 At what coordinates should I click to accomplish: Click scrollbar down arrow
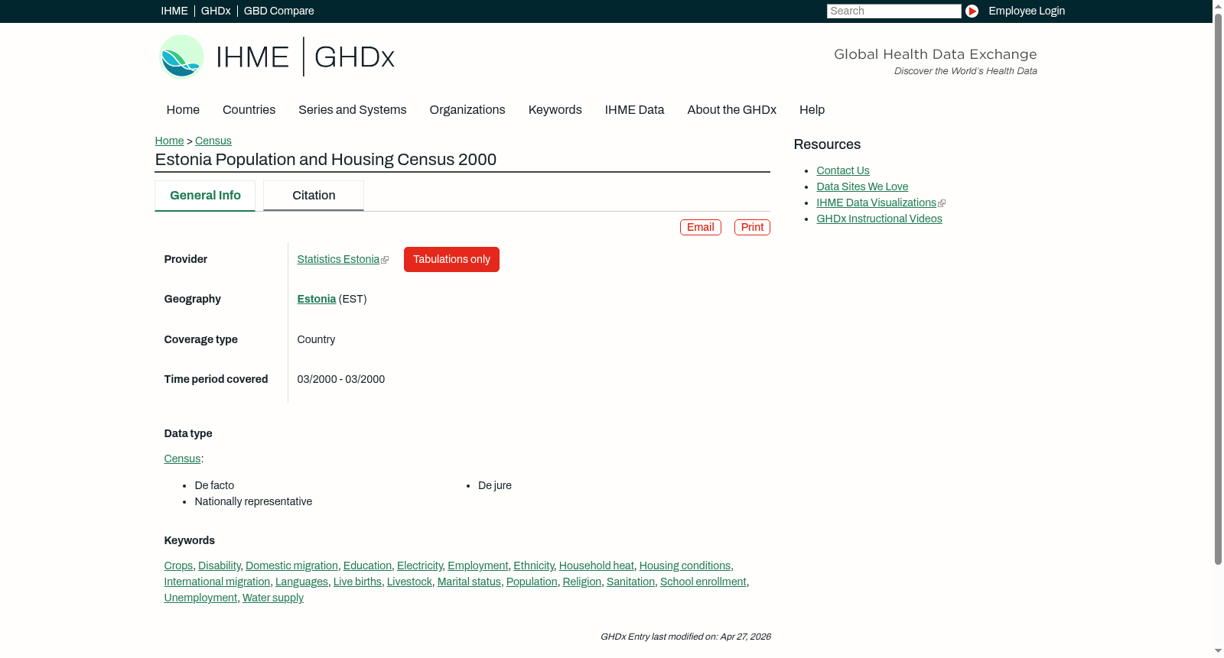coord(1218,651)
